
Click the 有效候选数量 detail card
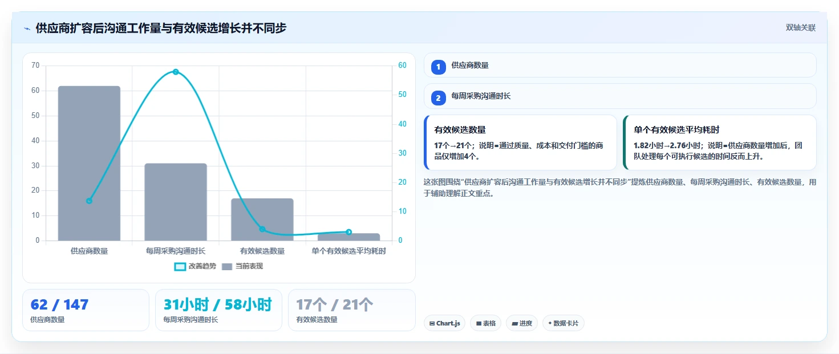[520, 143]
